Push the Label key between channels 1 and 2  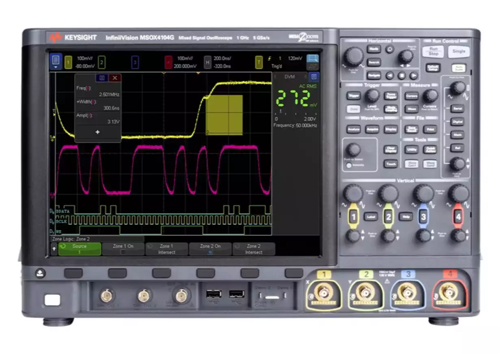[x=371, y=217]
